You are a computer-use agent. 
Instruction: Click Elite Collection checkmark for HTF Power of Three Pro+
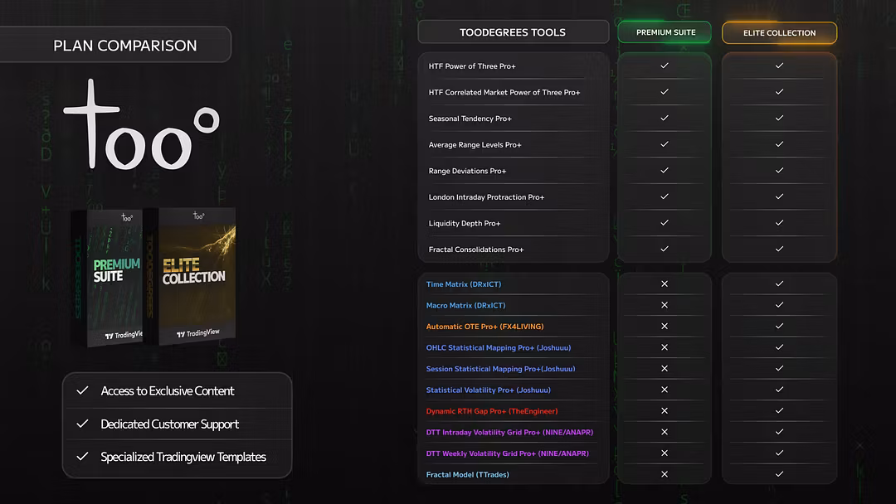click(x=779, y=65)
